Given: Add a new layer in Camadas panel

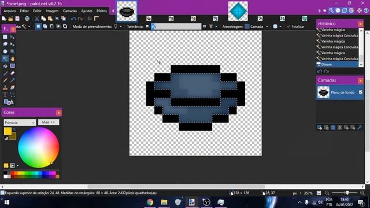Looking at the screenshot, I should [320, 128].
